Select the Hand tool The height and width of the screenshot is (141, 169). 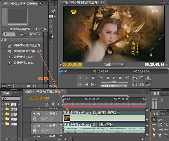click(x=160, y=135)
